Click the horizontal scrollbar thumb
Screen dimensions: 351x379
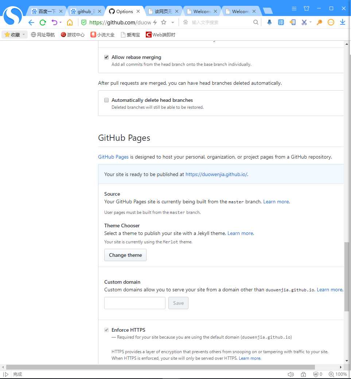tap(160, 367)
